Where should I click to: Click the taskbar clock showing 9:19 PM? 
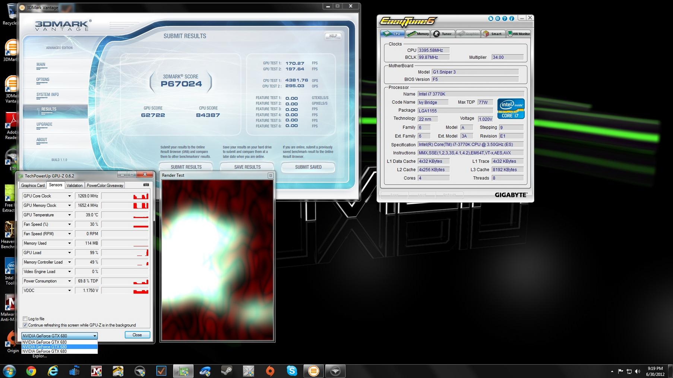pyautogui.click(x=655, y=368)
